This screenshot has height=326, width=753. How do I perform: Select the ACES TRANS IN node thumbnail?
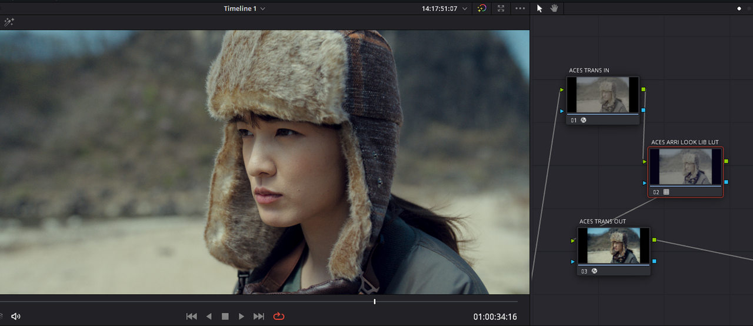(x=603, y=95)
